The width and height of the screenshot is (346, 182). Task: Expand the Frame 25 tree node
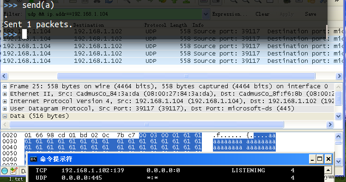point(5,86)
